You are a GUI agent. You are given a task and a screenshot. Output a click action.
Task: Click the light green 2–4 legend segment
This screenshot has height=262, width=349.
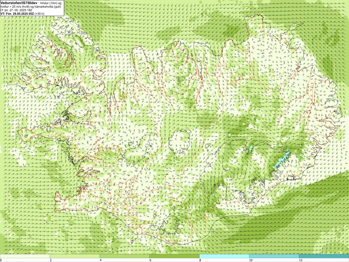pos(75,256)
